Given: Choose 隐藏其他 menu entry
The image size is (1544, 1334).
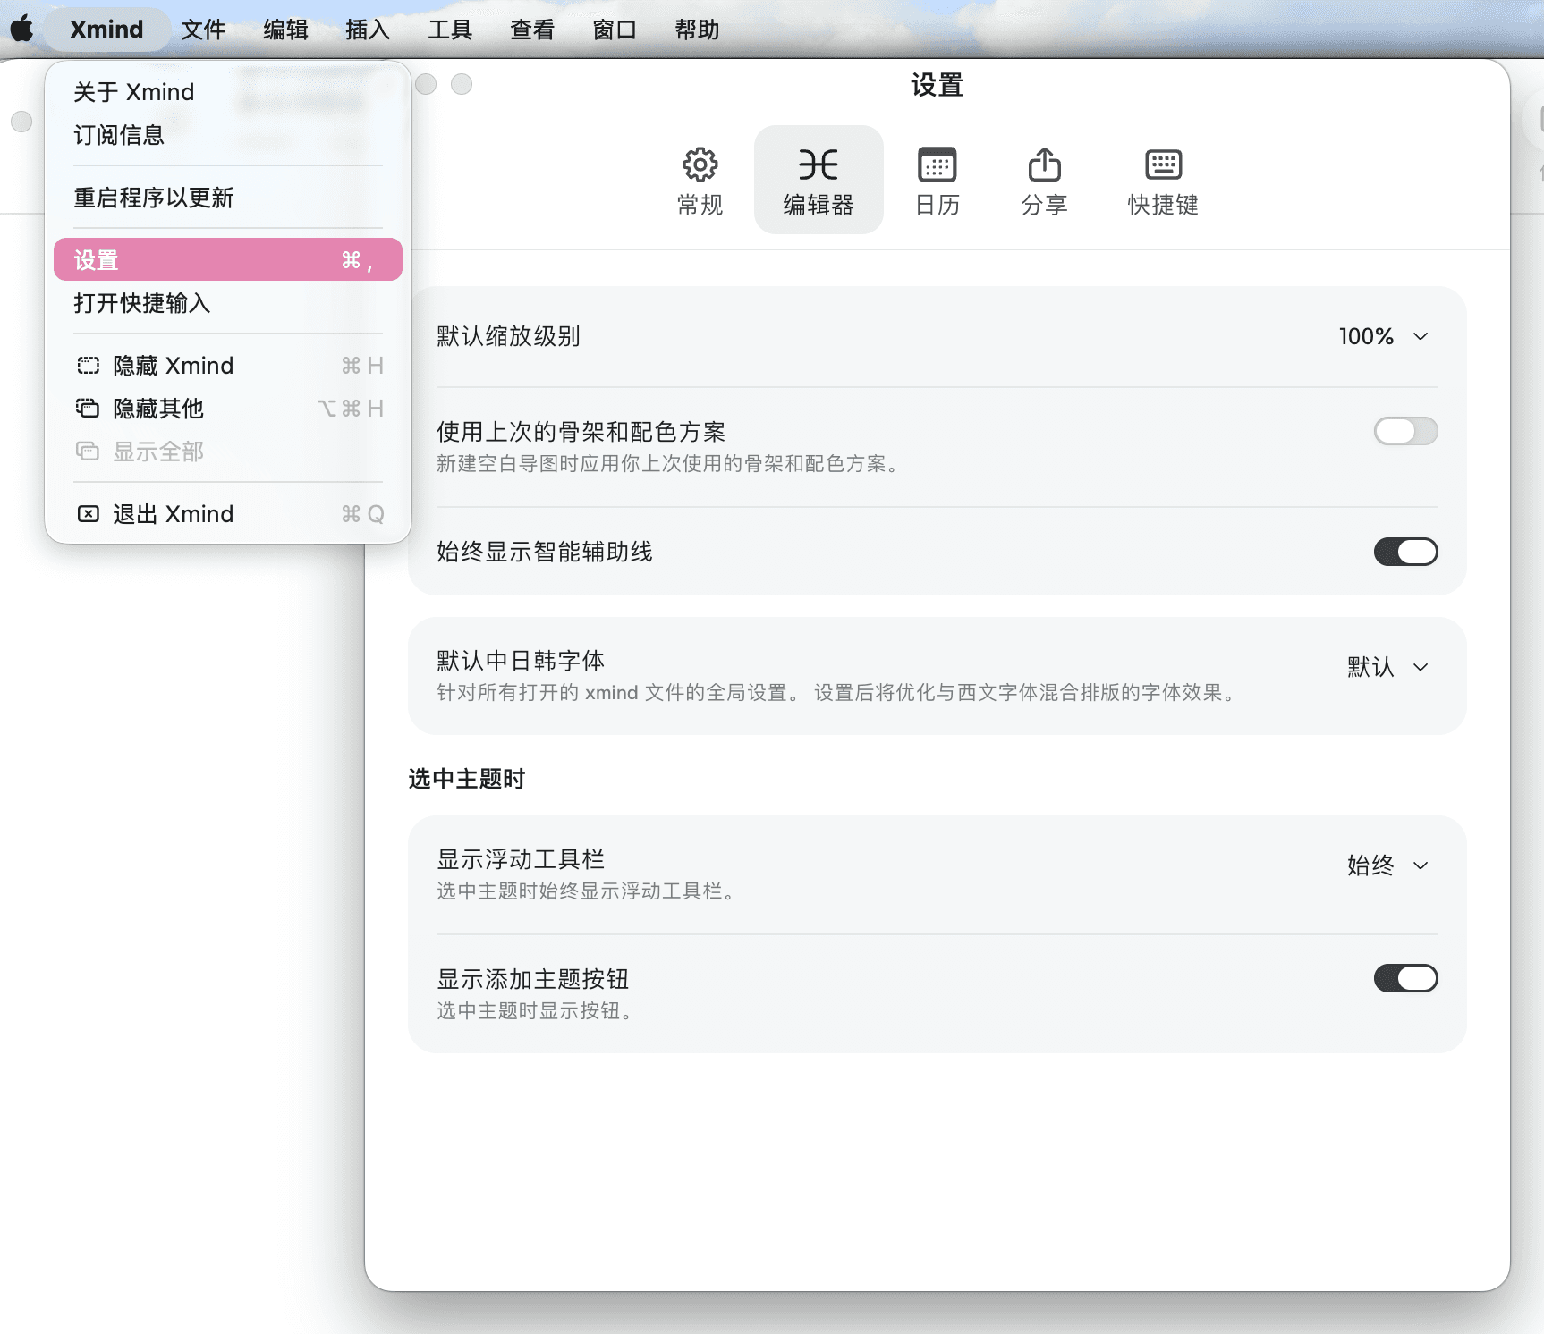Looking at the screenshot, I should coord(228,409).
